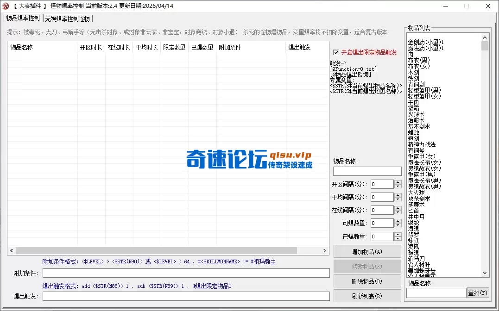
Task: Click the 爆出触发 column header
Action: [x=308, y=47]
